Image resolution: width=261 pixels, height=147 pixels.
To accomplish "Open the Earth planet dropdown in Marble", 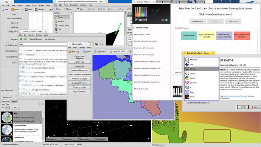I will pos(16,108).
